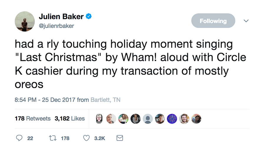Click Julien Baker's profile picture
Viewport: 265px width, 153px height.
point(25,21)
